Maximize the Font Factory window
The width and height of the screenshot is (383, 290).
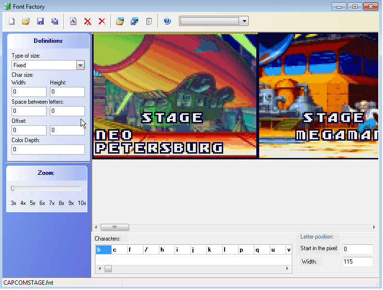pyautogui.click(x=355, y=7)
